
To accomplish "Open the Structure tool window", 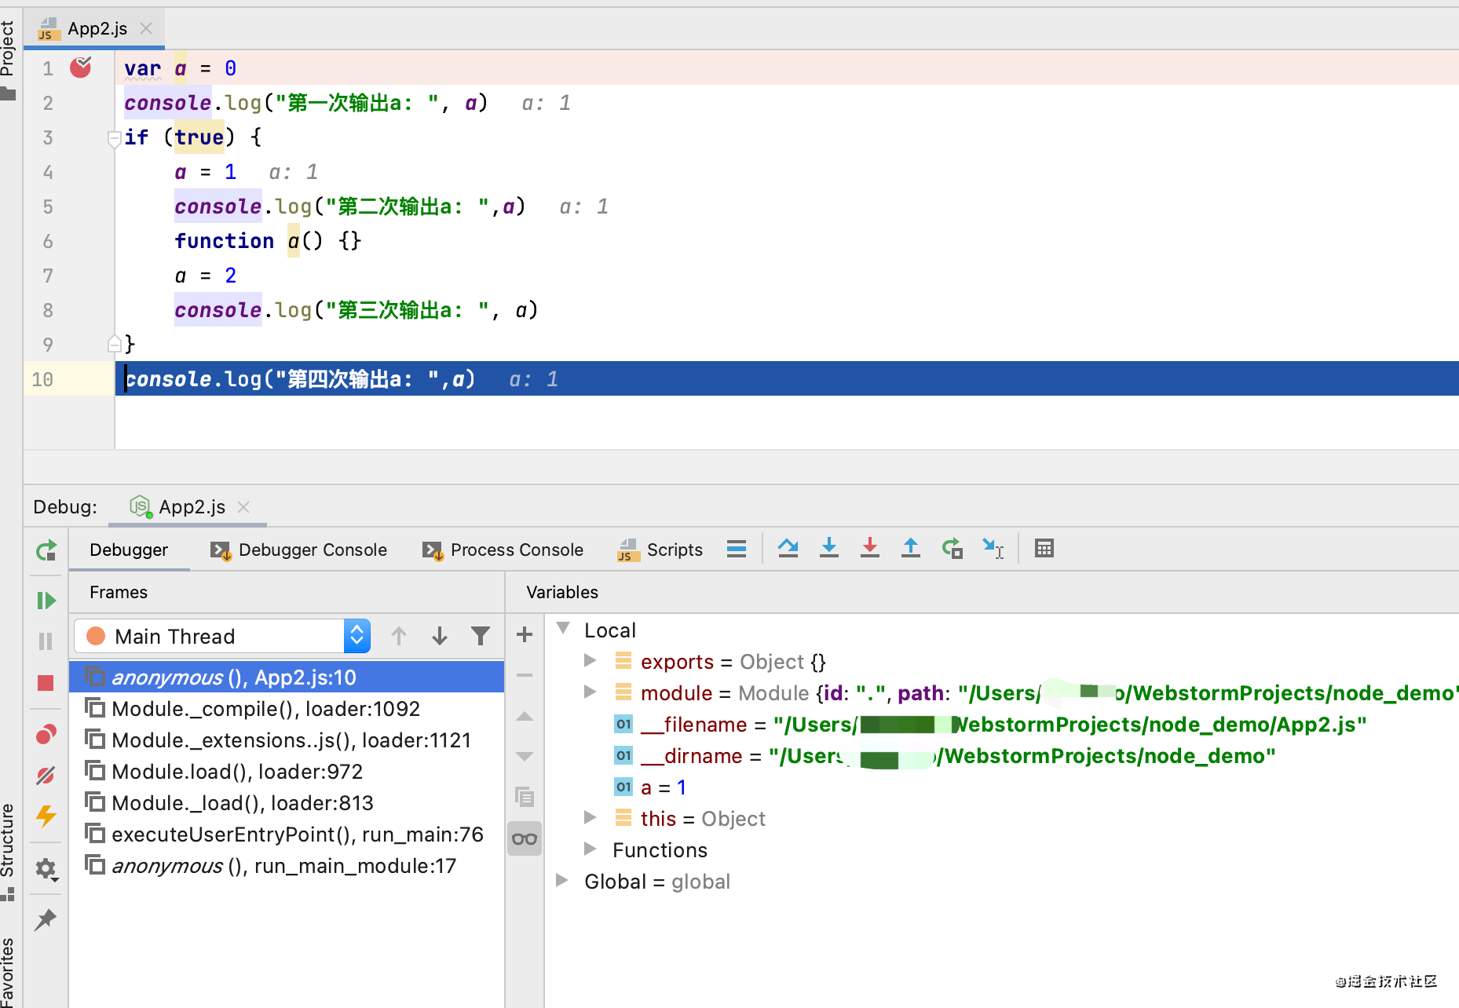I will tap(8, 851).
